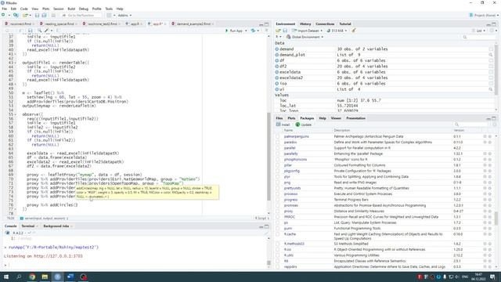This screenshot has width=501, height=282.
Task: Check the pillar package checkbox
Action: click(x=278, y=165)
